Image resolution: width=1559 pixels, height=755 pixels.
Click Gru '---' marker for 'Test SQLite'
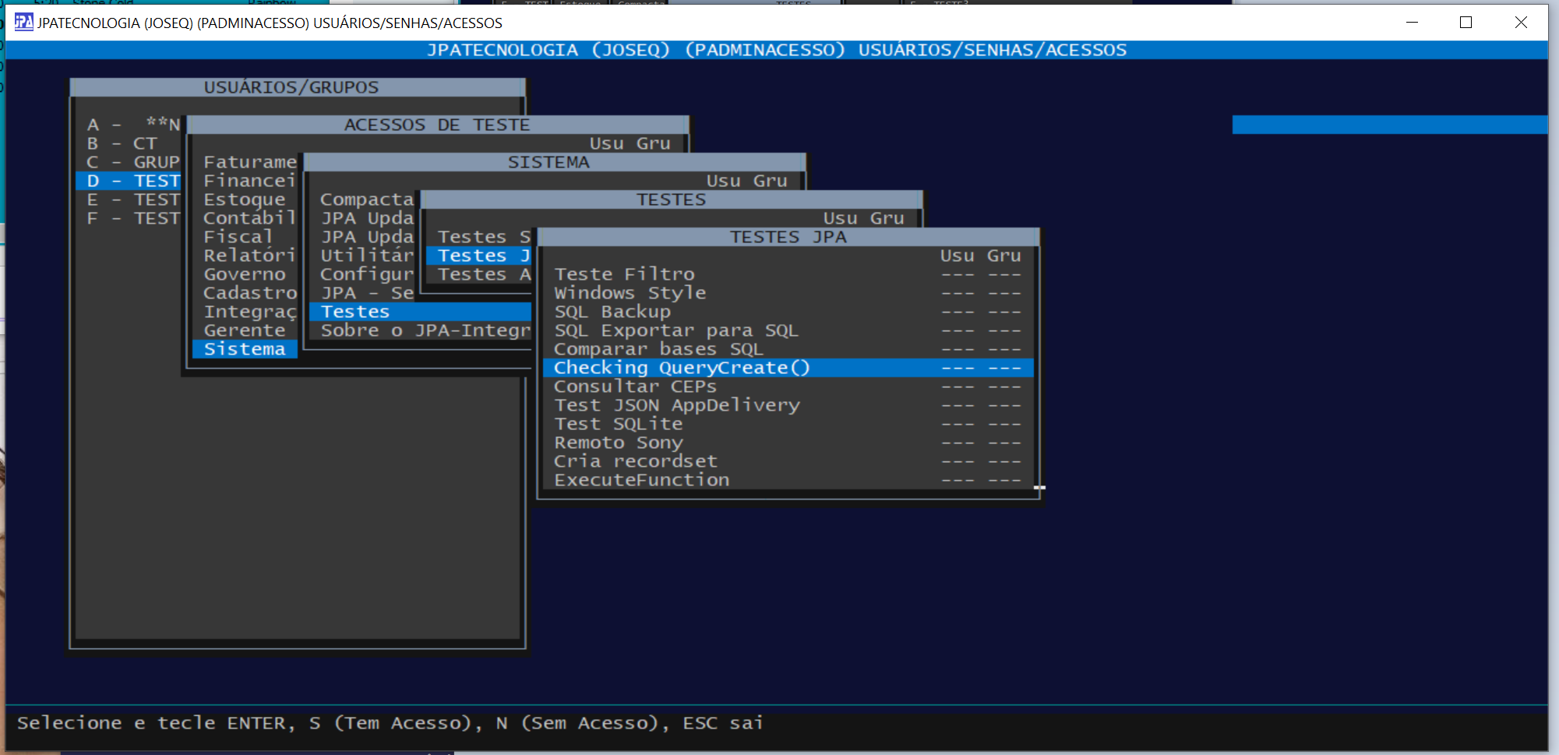click(x=1004, y=424)
